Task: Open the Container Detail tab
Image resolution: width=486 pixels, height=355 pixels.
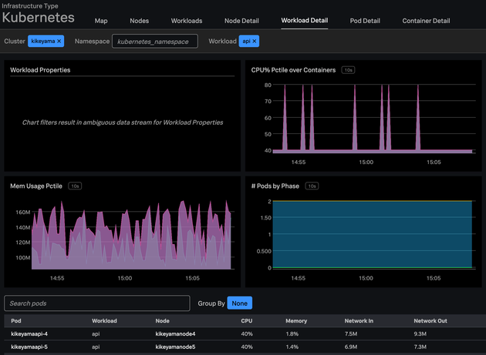Action: coord(426,21)
